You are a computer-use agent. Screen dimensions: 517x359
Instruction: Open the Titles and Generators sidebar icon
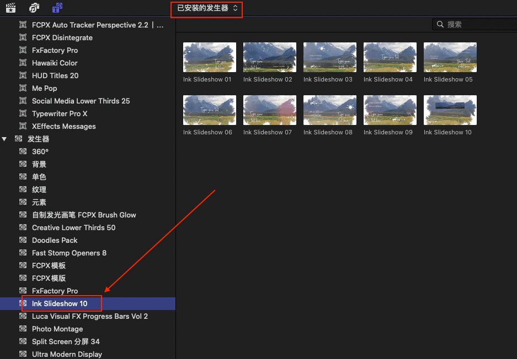pyautogui.click(x=57, y=8)
